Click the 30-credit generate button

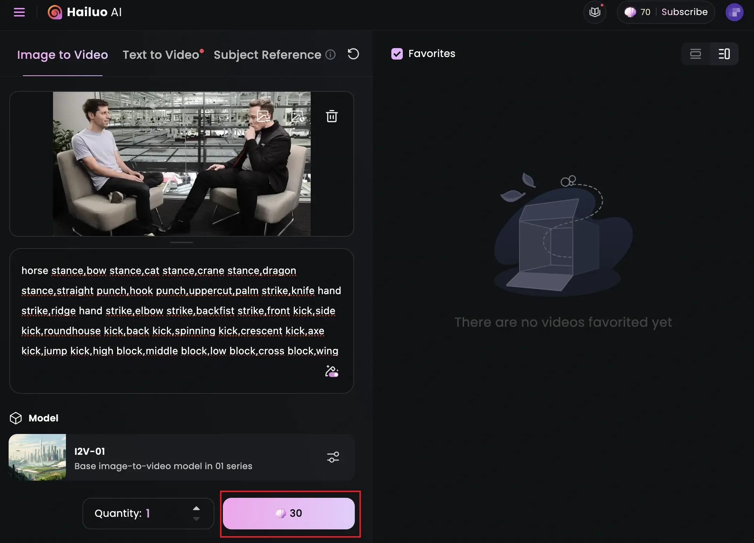[289, 513]
